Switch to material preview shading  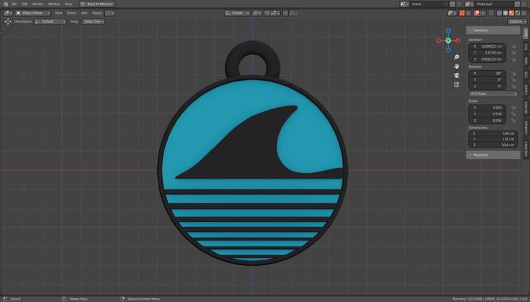(511, 13)
